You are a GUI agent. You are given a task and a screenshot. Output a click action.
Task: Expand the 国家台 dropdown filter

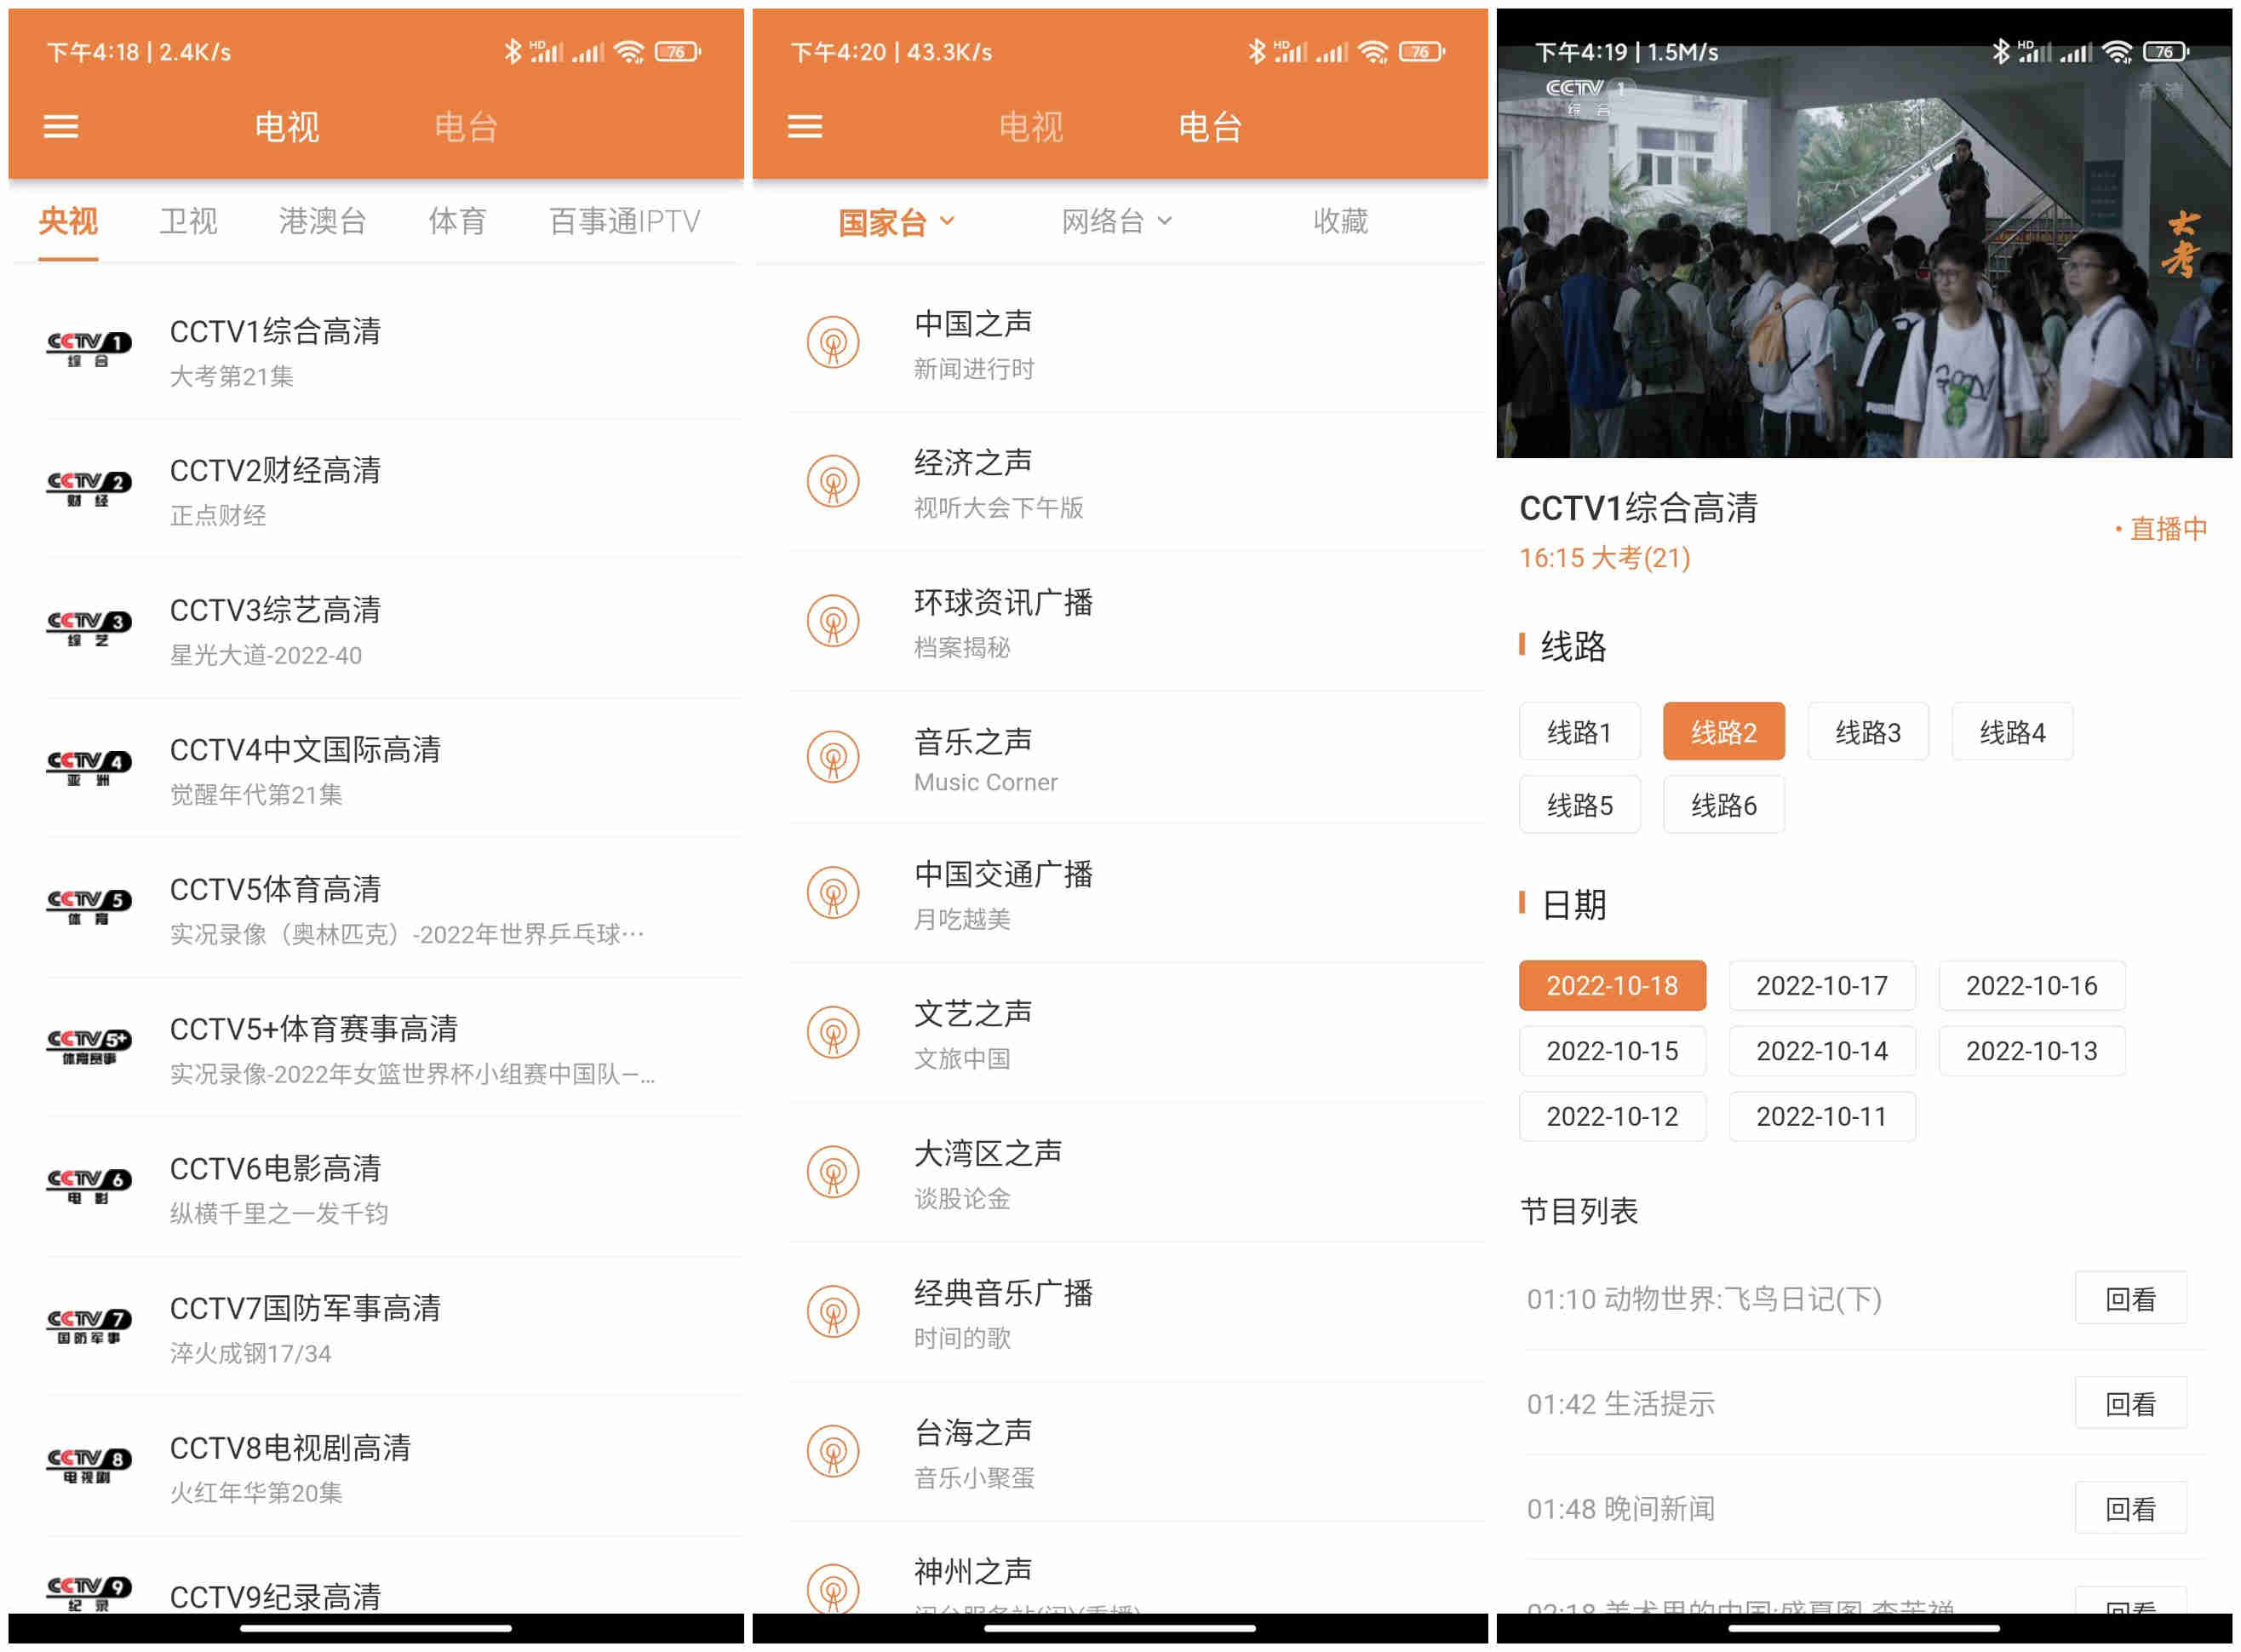pyautogui.click(x=896, y=222)
